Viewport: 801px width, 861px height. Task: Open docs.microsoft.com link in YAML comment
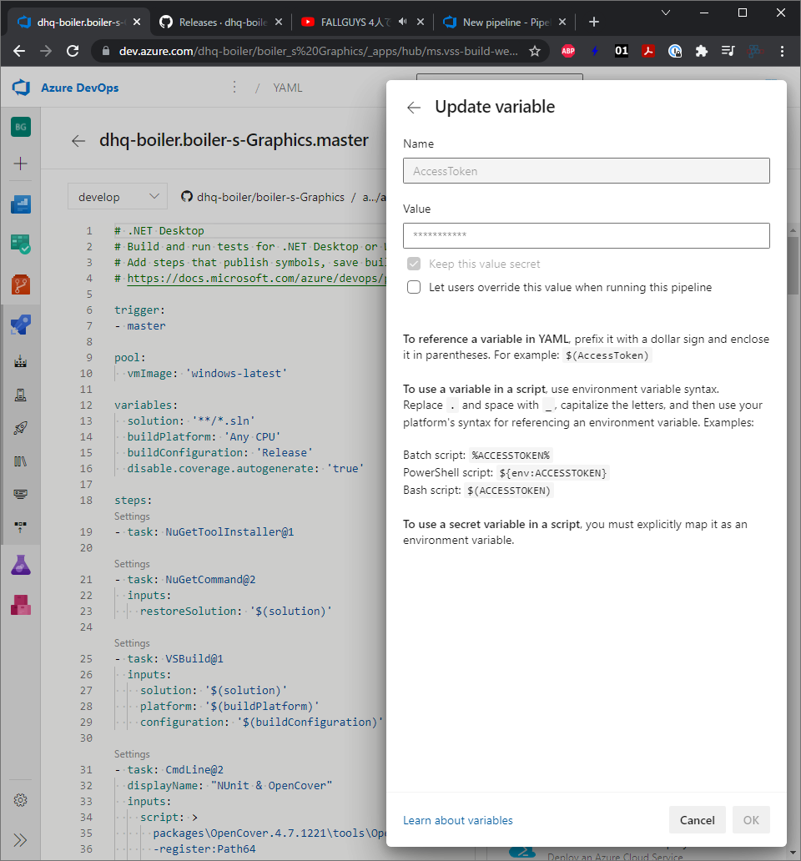click(x=257, y=279)
